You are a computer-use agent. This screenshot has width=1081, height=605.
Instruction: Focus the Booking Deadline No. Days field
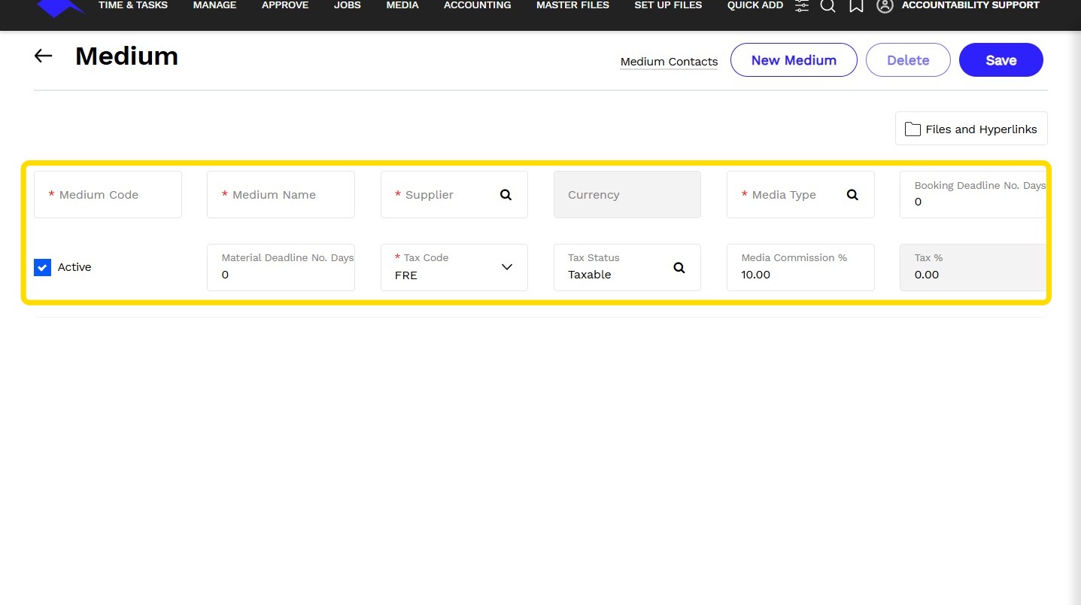(x=972, y=194)
